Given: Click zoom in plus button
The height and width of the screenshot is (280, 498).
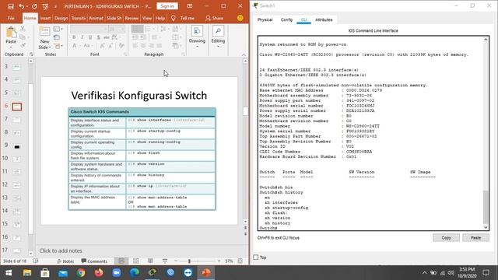Looking at the screenshot, I should coord(219,261).
